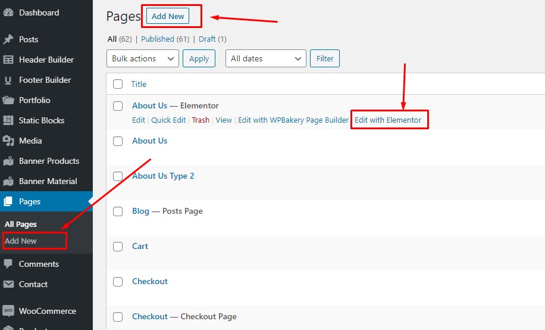
Task: Click Add New button beside Pages heading
Action: point(168,16)
